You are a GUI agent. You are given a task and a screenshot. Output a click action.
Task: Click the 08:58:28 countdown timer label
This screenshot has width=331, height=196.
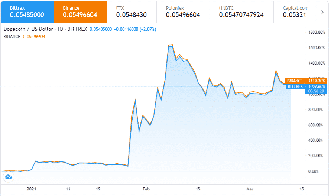click(x=316, y=91)
